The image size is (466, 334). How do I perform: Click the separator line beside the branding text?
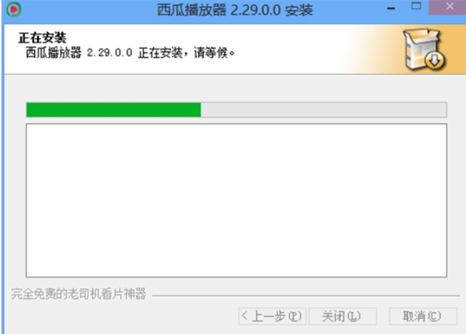click(x=306, y=296)
